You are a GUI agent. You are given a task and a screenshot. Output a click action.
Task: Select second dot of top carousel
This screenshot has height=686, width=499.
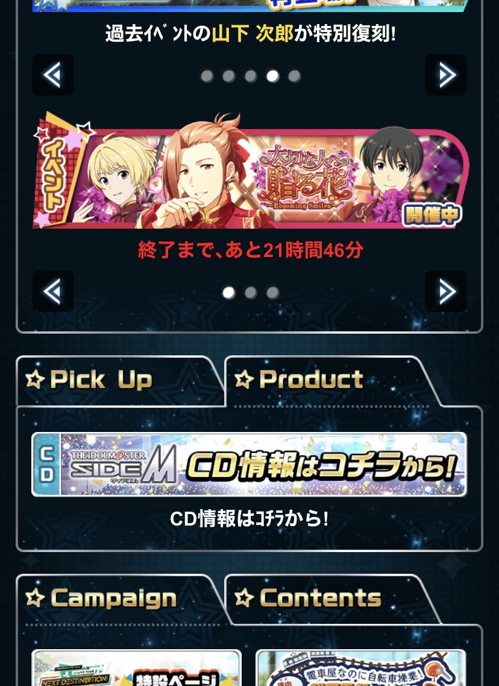[228, 76]
